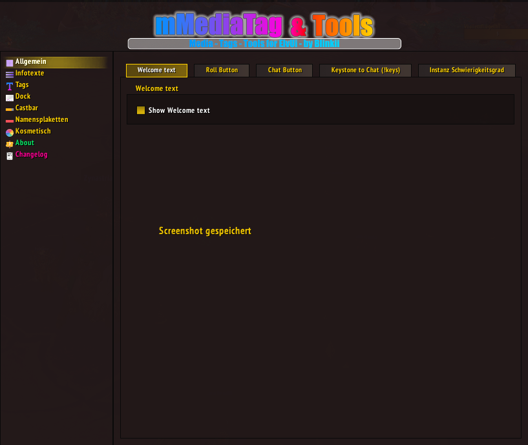Select the highlighted Allgemein sidebar entry
The image size is (528, 445).
coord(31,62)
